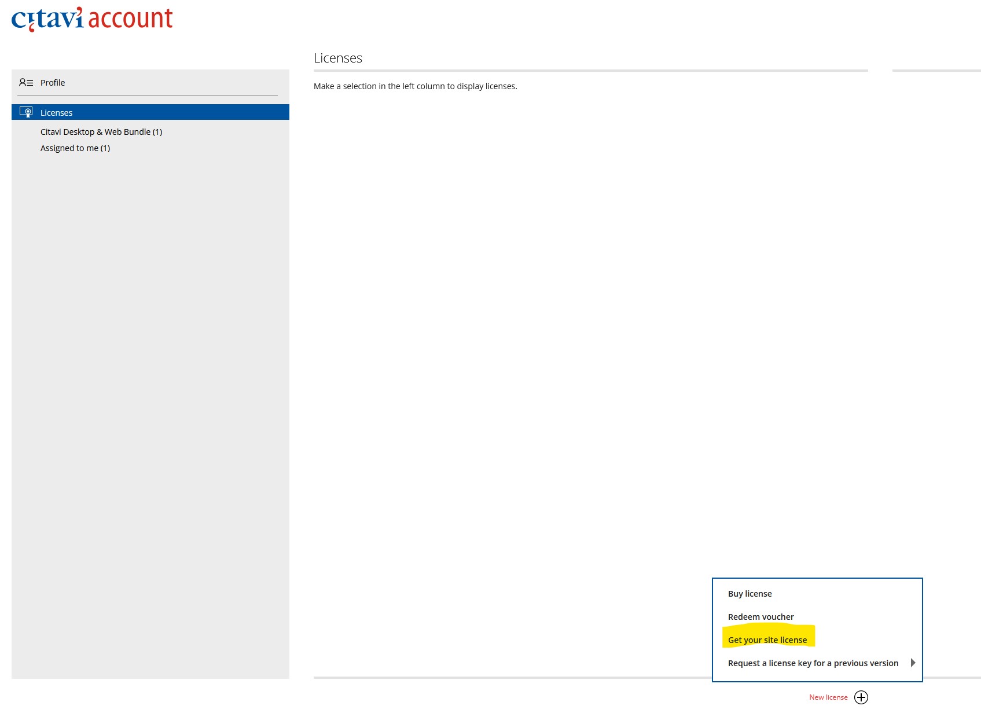Image resolution: width=981 pixels, height=713 pixels.
Task: Select the Licenses sidebar item
Action: 150,112
